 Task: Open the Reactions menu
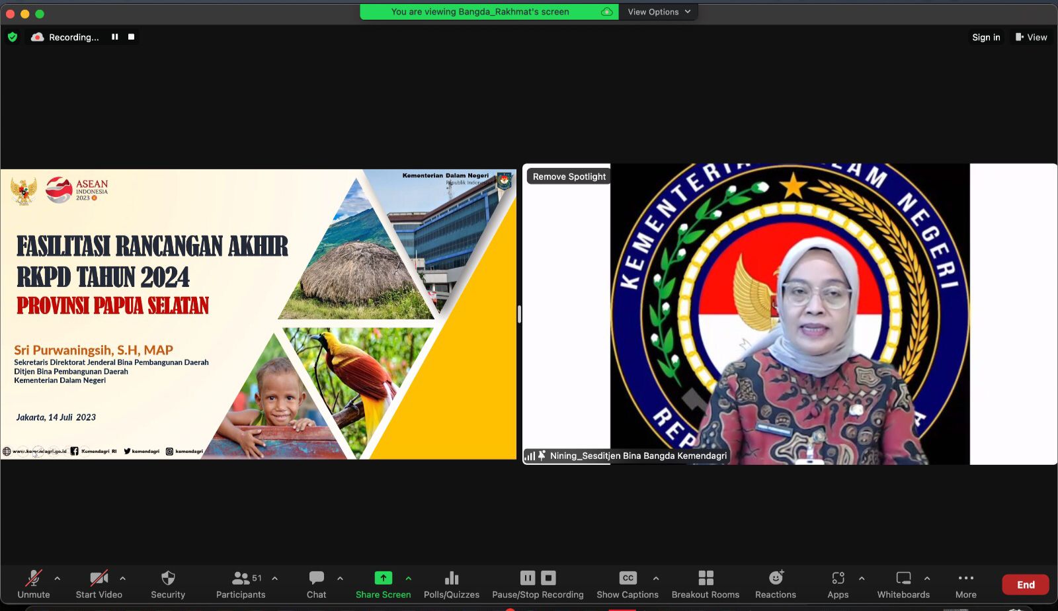pos(776,585)
